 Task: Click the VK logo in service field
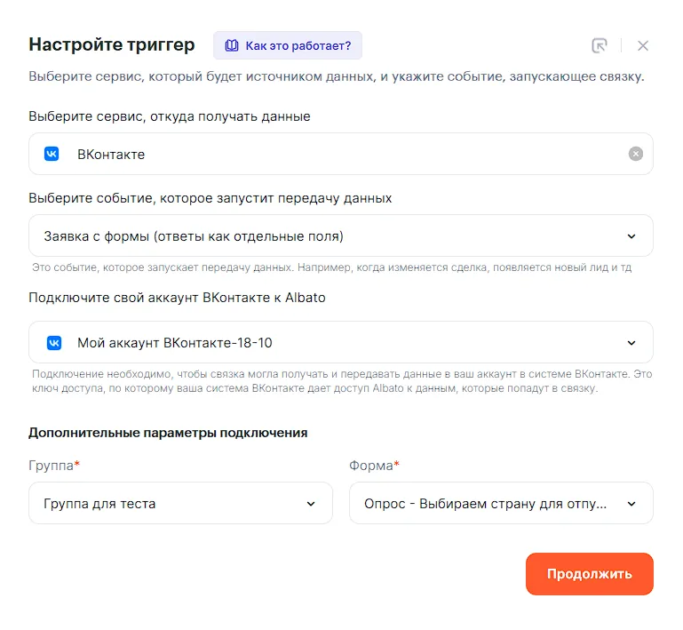click(52, 154)
